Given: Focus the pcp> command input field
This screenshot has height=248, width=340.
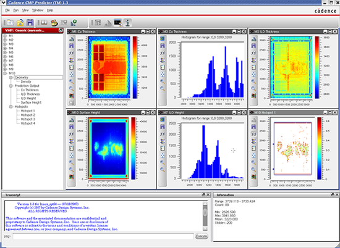Looking at the screenshot, I should click(103, 236).
